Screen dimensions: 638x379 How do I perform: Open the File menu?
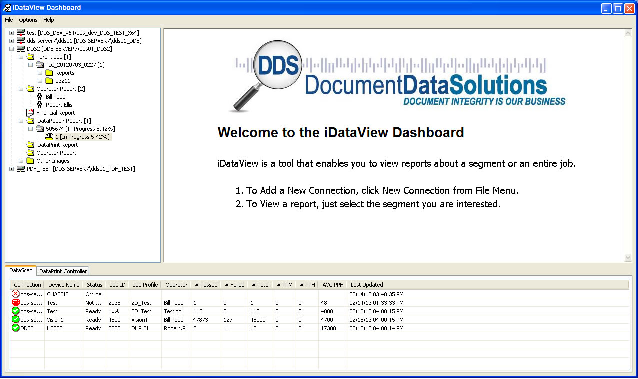(9, 20)
